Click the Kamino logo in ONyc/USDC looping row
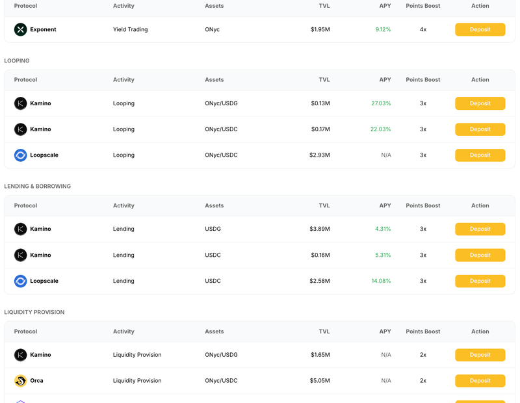 pyautogui.click(x=20, y=129)
